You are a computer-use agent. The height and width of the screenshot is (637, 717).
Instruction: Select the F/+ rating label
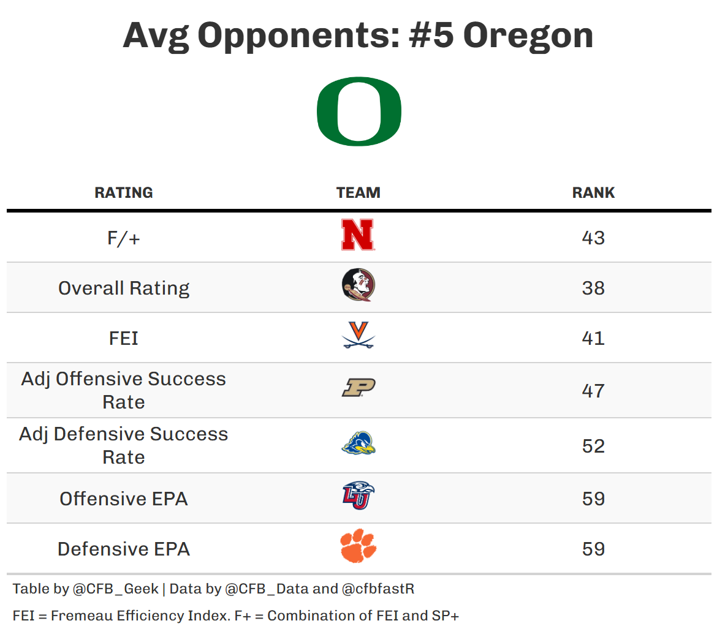124,238
